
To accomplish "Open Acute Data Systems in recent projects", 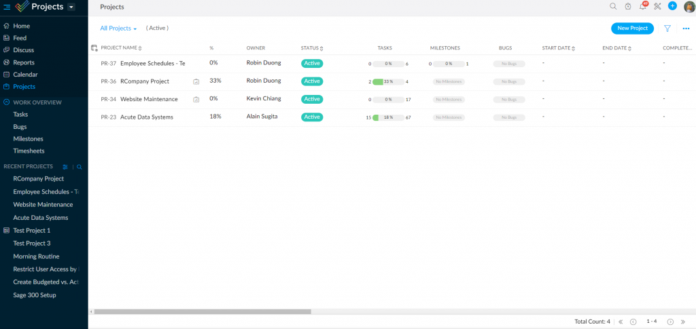I will pos(41,218).
